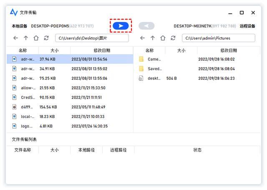Select the Saved... folder in remote panel
267x190 pixels.
click(x=154, y=69)
